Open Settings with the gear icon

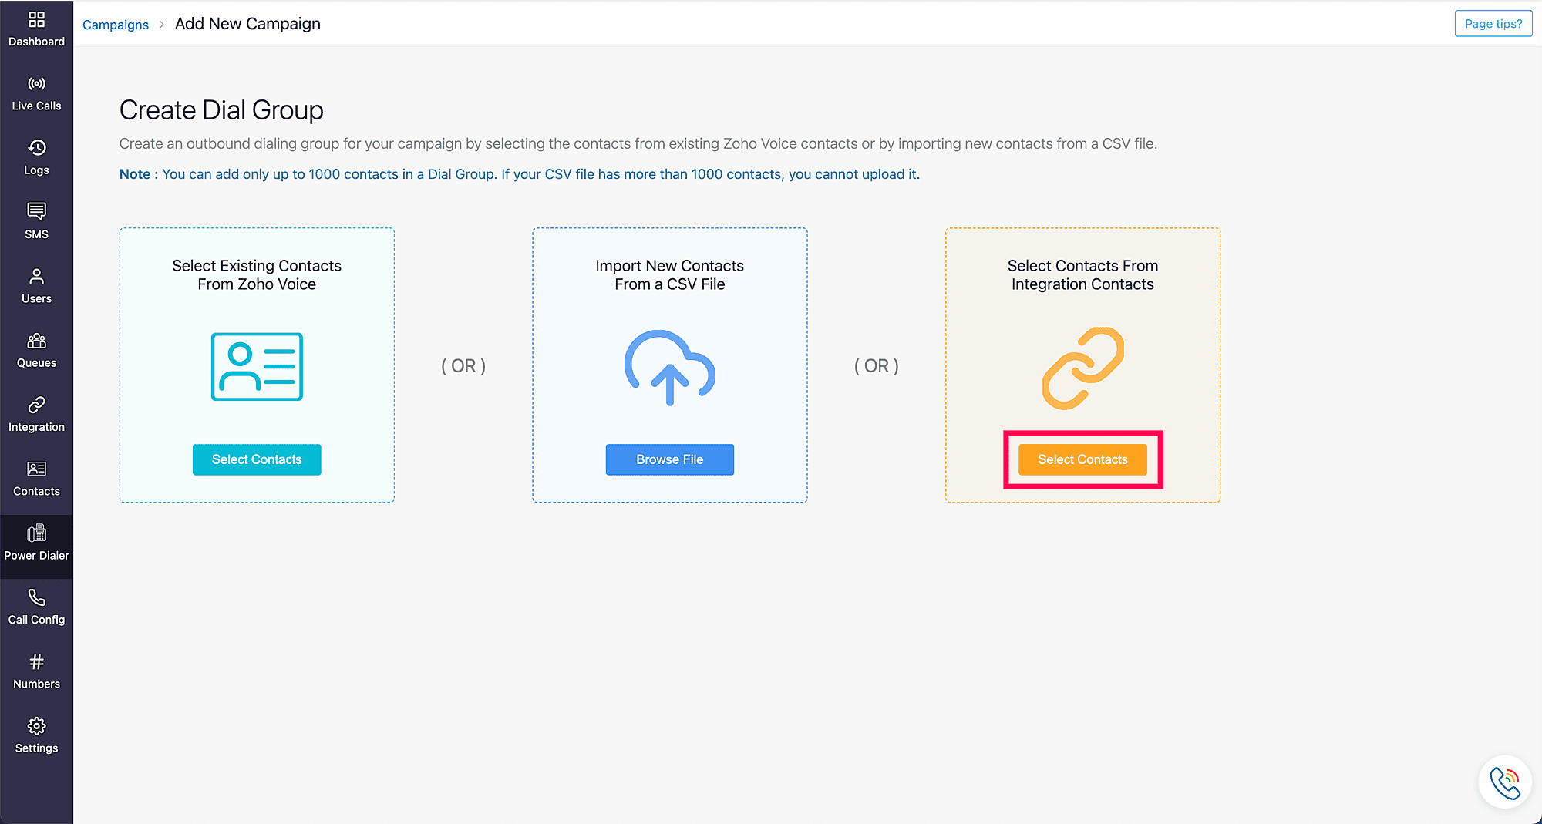click(36, 735)
